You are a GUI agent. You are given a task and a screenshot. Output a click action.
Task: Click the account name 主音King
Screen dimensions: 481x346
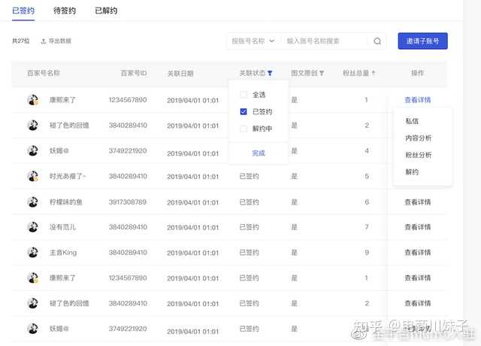[63, 253]
